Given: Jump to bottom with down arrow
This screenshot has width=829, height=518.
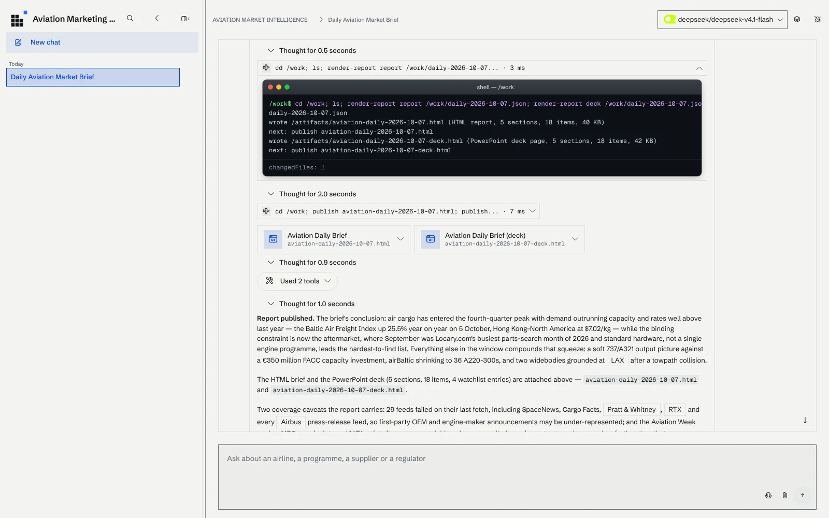Looking at the screenshot, I should pyautogui.click(x=805, y=420).
